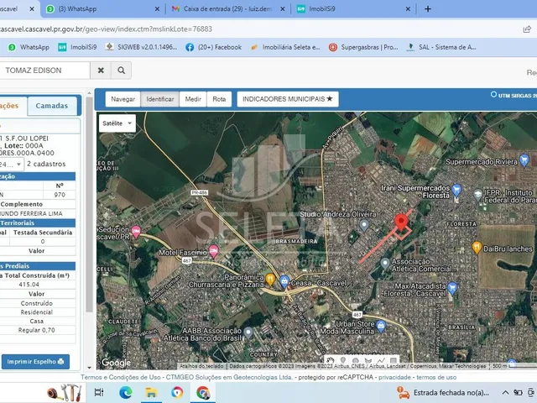
Task: Click the search magnifier button
Action: [x=121, y=71]
